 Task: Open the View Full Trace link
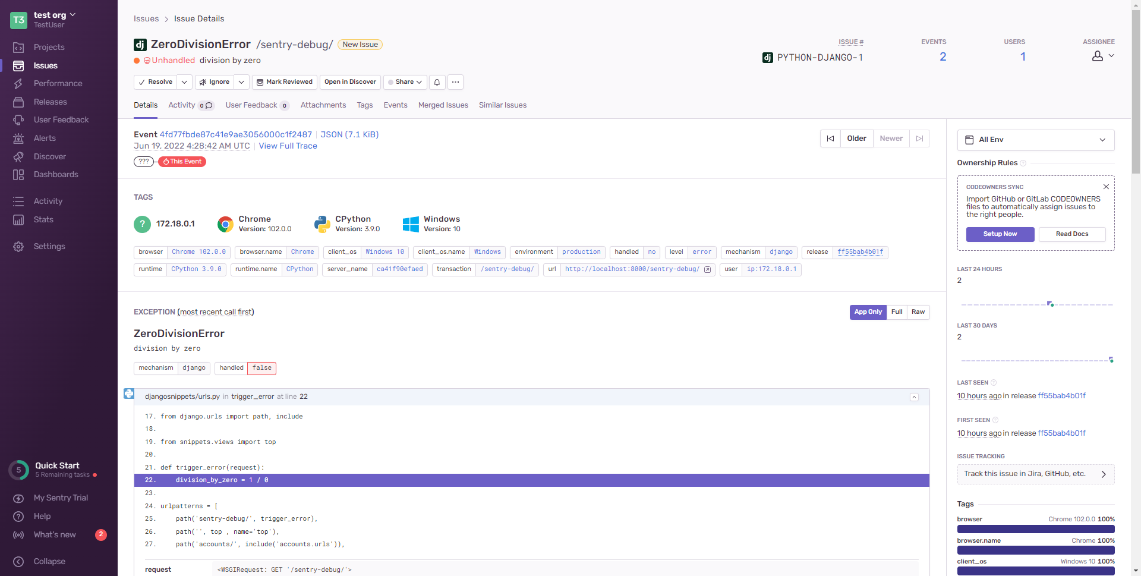(288, 146)
